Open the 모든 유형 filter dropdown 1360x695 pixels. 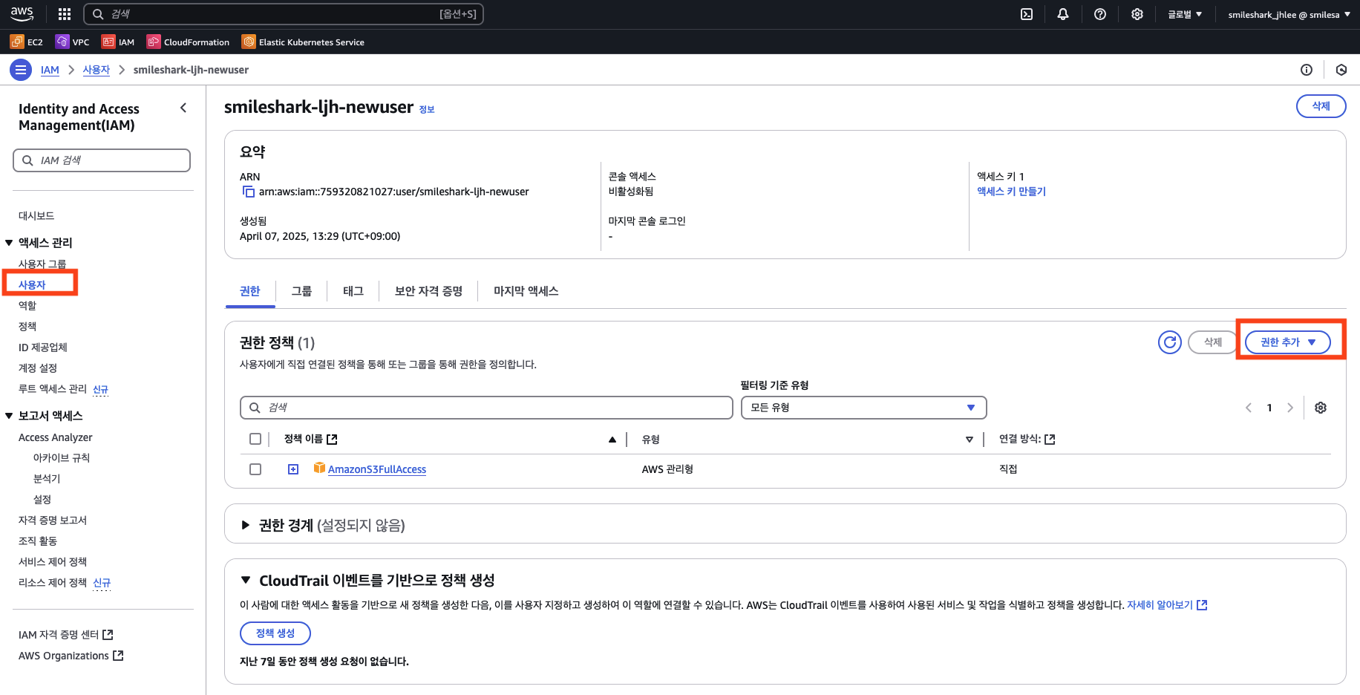(x=863, y=408)
